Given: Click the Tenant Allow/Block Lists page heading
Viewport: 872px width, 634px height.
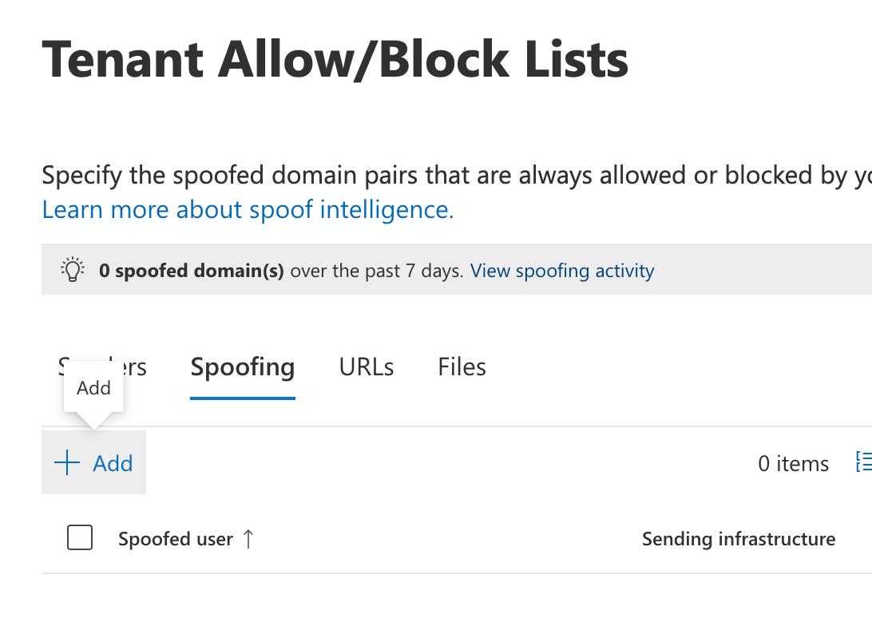Looking at the screenshot, I should click(x=335, y=60).
